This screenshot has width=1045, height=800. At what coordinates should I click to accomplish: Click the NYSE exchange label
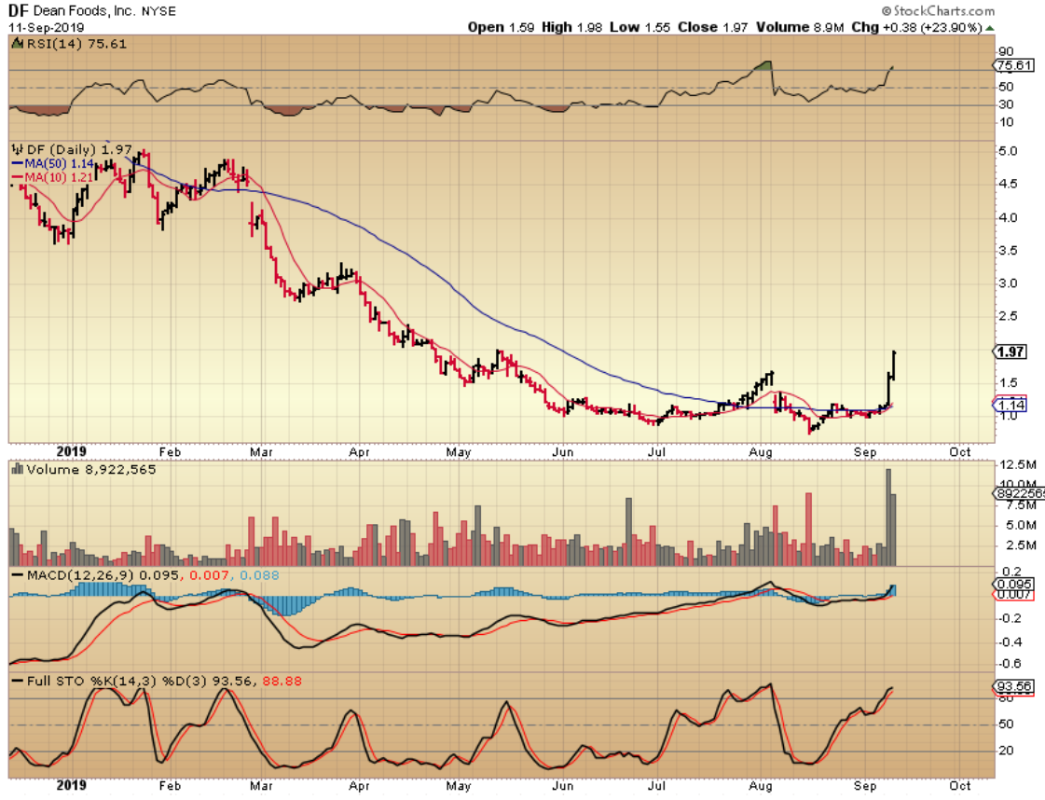158,11
